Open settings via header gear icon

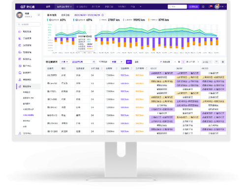click(203, 7)
